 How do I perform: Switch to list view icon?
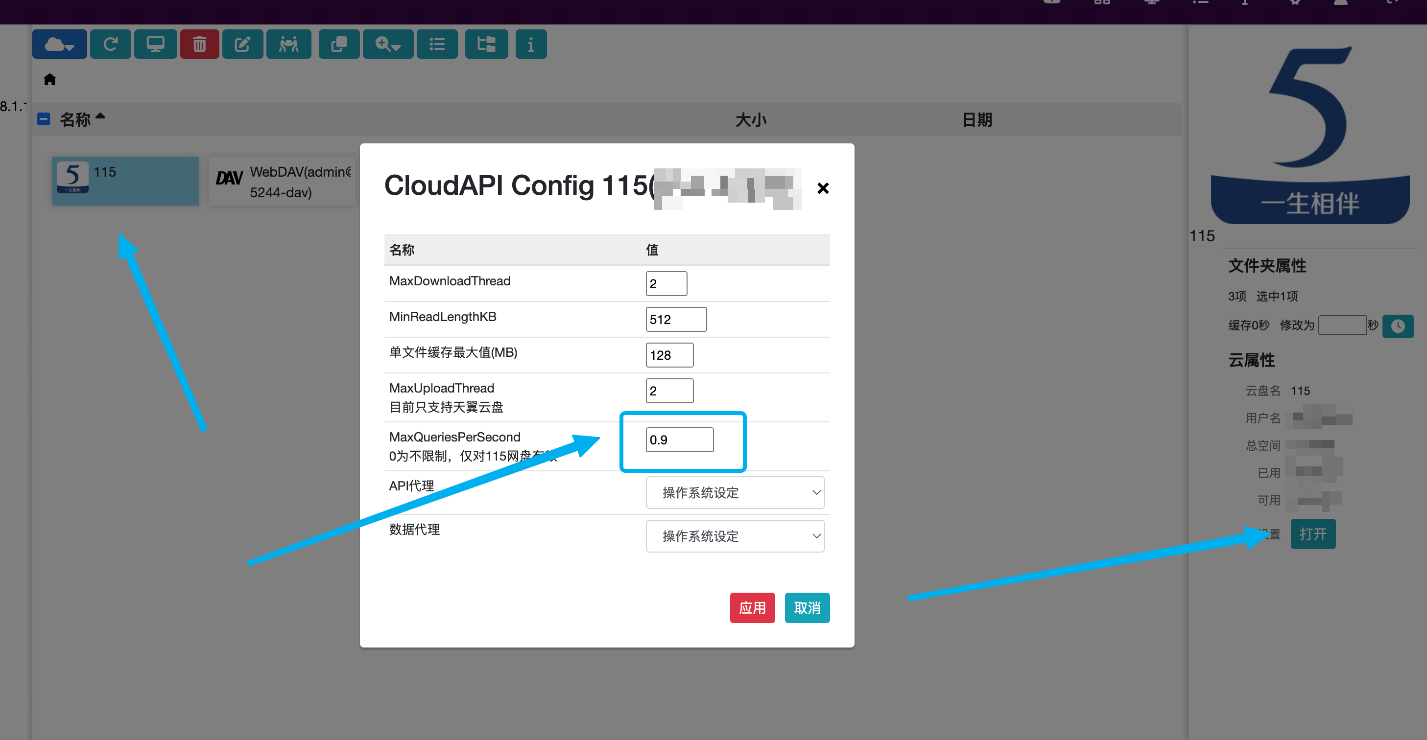[x=437, y=44]
